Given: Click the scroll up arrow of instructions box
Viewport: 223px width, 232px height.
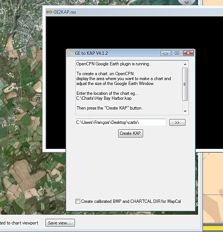Looking at the screenshot, I should (185, 64).
